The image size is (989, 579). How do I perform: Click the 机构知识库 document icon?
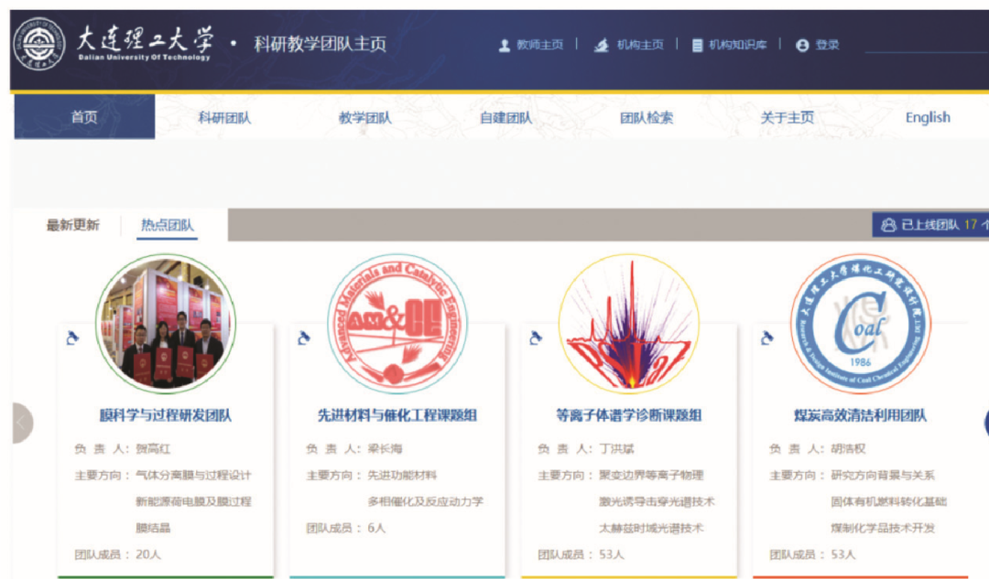tap(697, 45)
